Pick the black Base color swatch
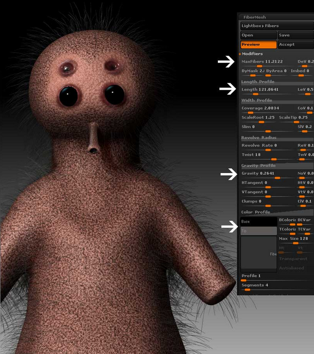This screenshot has height=354, width=314. click(259, 221)
